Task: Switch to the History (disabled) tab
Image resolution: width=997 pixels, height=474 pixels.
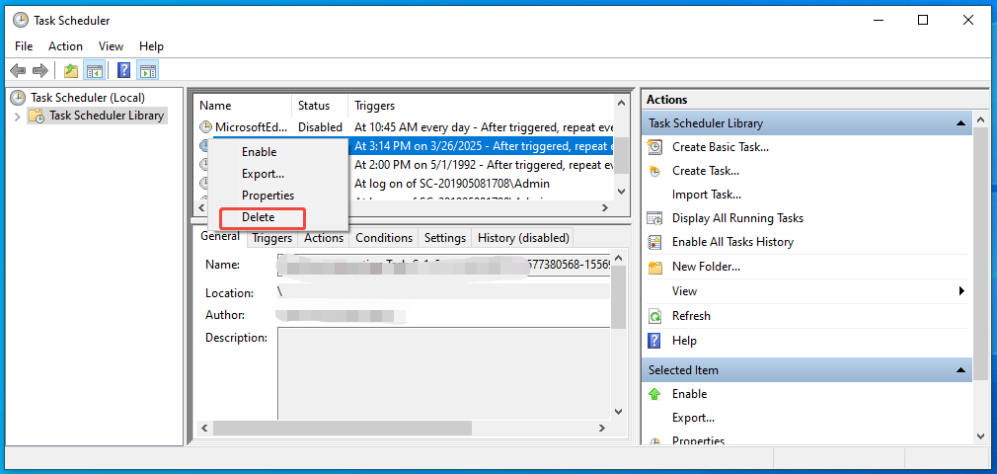Action: click(523, 238)
